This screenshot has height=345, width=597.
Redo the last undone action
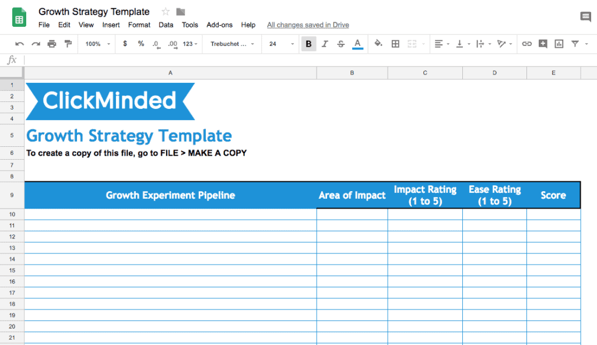click(36, 44)
